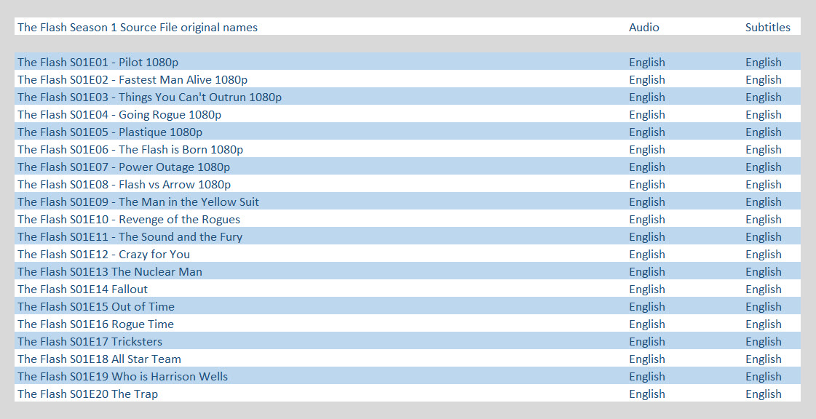
Task: Select 'The Flash S01E16 Rogue Time'
Action: [95, 324]
